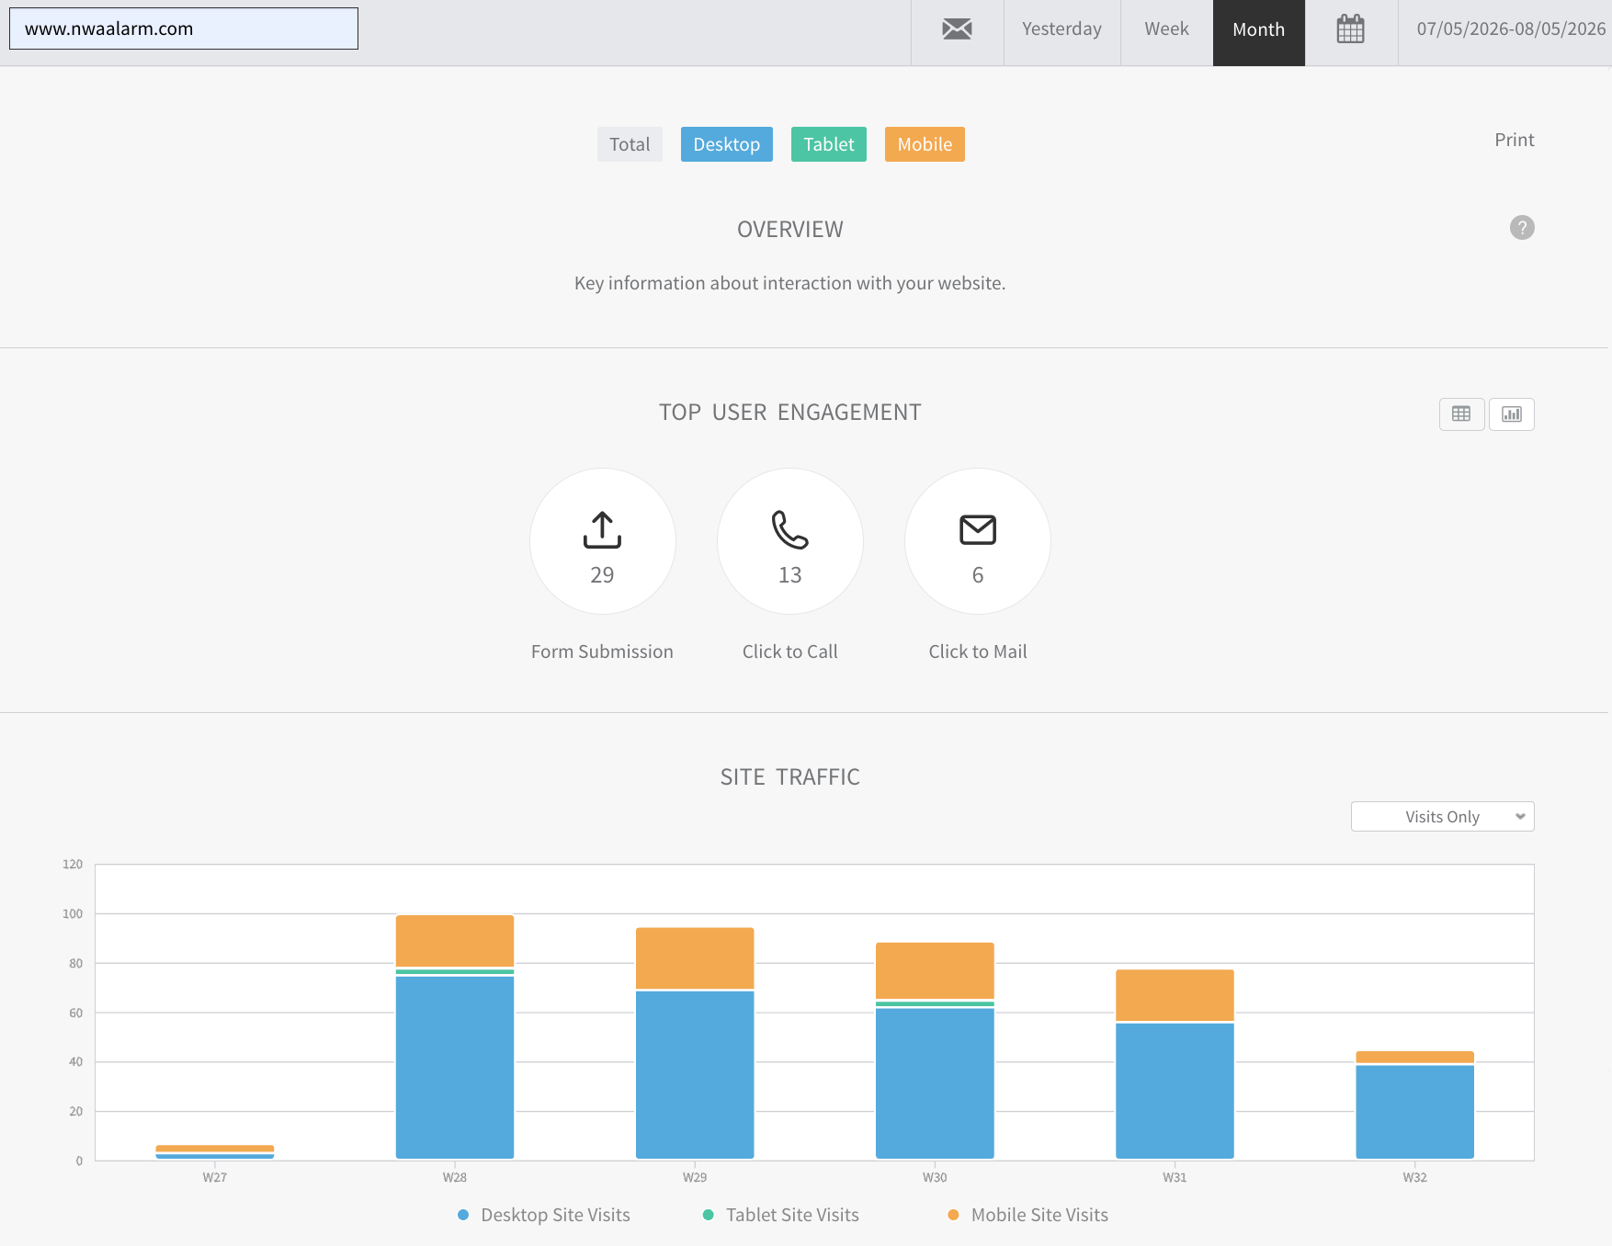Select the Click to Mail envelope icon

click(x=978, y=530)
